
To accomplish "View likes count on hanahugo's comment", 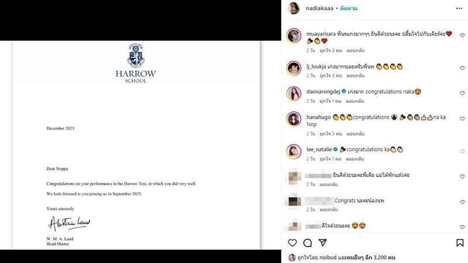I will pos(331,134).
